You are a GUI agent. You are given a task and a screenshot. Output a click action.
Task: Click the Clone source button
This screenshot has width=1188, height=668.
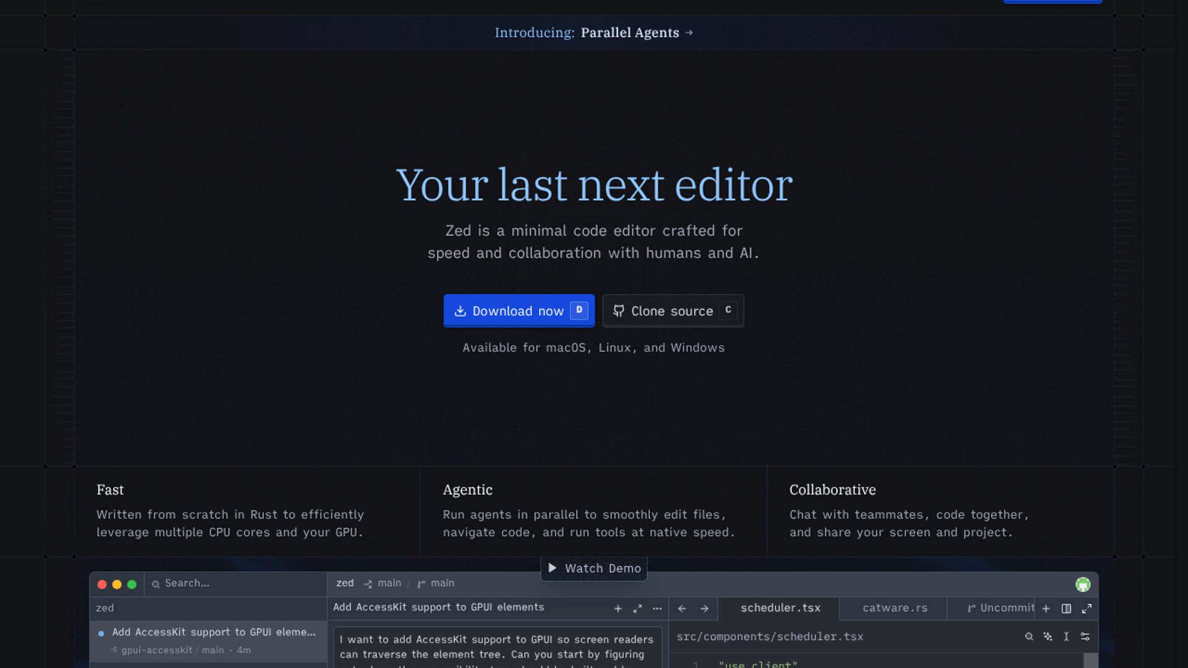[x=673, y=310]
